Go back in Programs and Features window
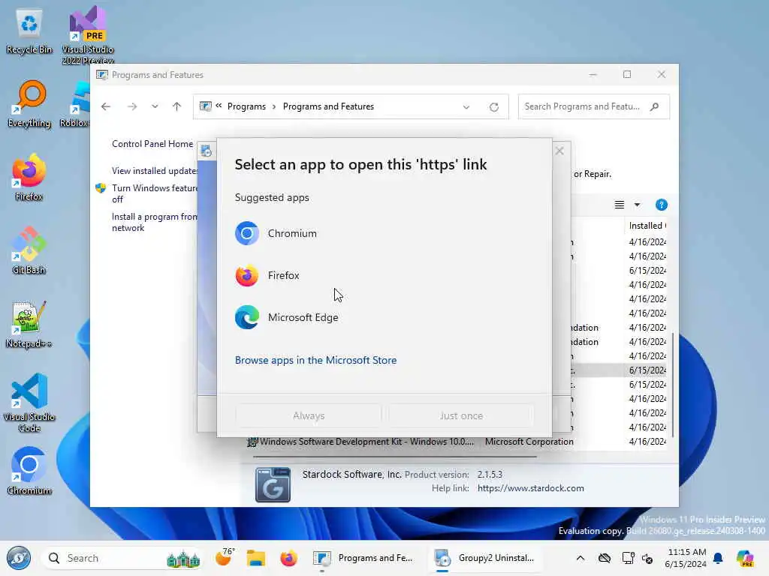Screen dimensions: 769x576 pyautogui.click(x=106, y=106)
